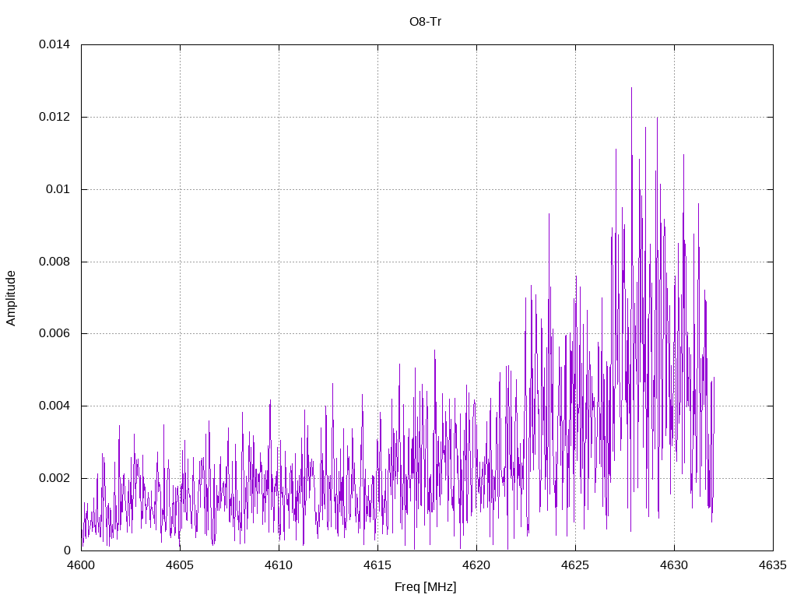Click the 0.006 y-axis tick label
Viewport: 797px width, 598px height.
click(54, 333)
